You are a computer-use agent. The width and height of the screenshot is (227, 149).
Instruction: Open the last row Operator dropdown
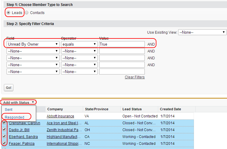pos(79,72)
